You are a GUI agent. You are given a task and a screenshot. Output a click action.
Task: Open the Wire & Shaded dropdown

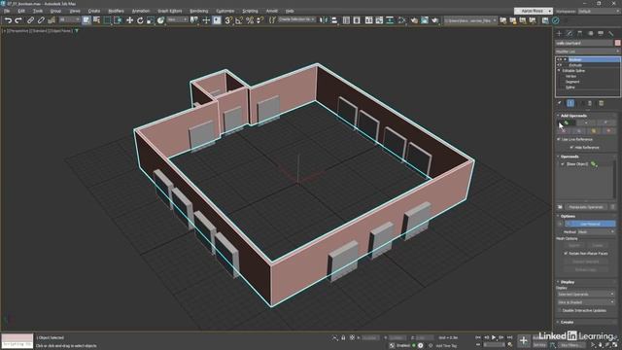586,302
